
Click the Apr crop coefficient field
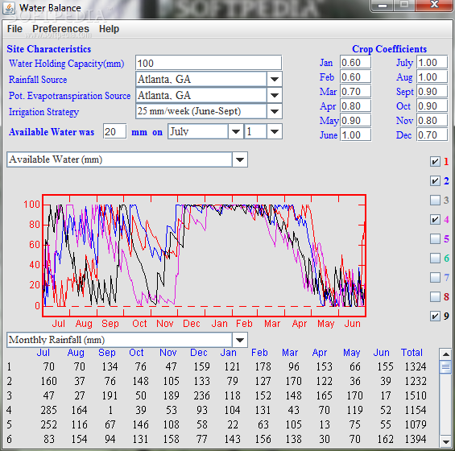point(355,106)
